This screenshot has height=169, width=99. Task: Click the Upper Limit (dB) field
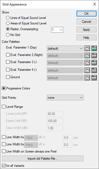pyautogui.click(x=55, y=121)
